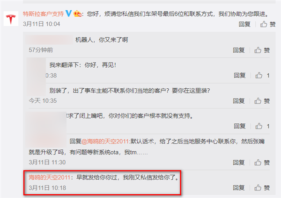The height and width of the screenshot is (198, 281).
Task: Reply to the 机器人，你又来了啊 comment
Action: [x=239, y=50]
